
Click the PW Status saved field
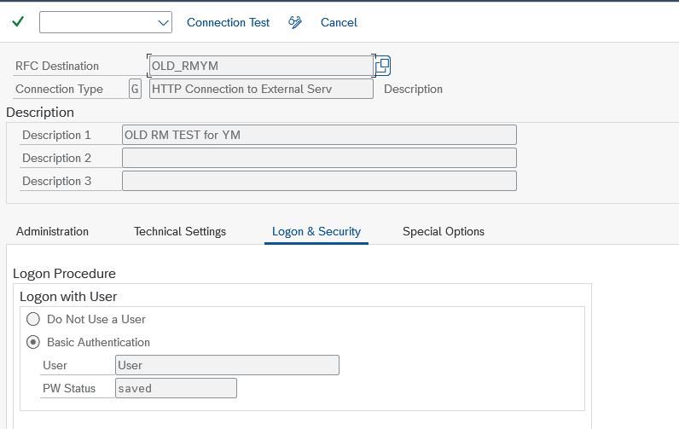[177, 388]
